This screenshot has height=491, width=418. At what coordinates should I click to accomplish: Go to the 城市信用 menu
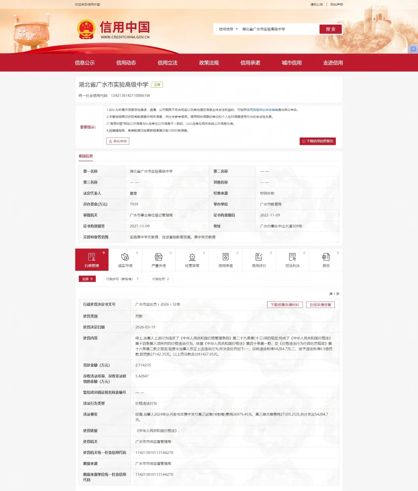pyautogui.click(x=292, y=63)
